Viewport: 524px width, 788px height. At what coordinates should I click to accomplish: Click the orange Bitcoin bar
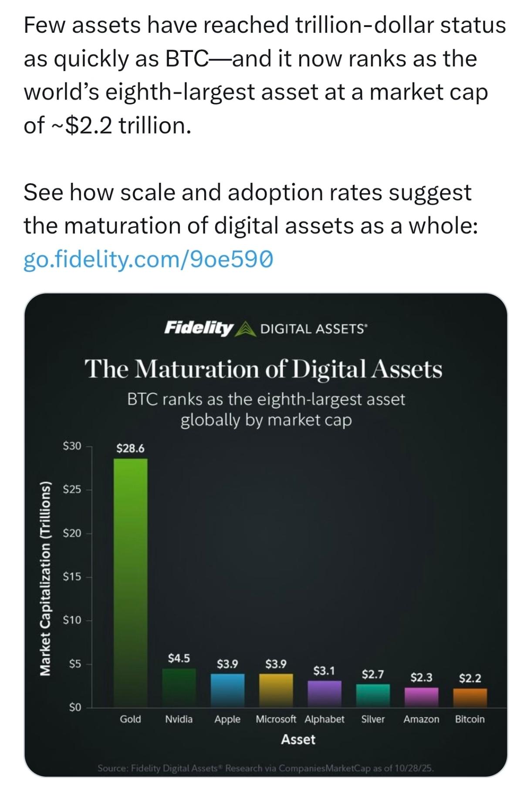pos(470,698)
